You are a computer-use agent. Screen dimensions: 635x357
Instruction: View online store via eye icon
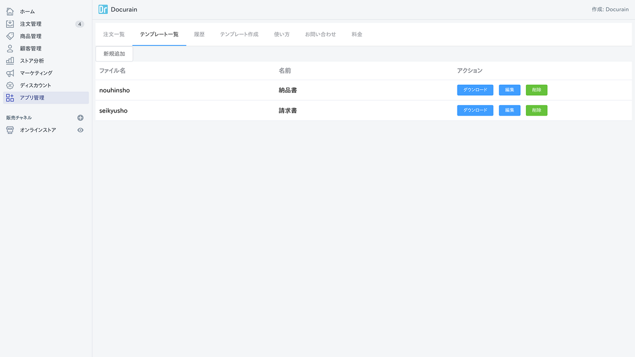80,130
